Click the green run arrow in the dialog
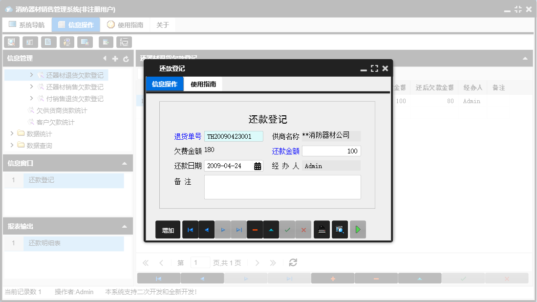The width and height of the screenshot is (537, 302). tap(358, 229)
